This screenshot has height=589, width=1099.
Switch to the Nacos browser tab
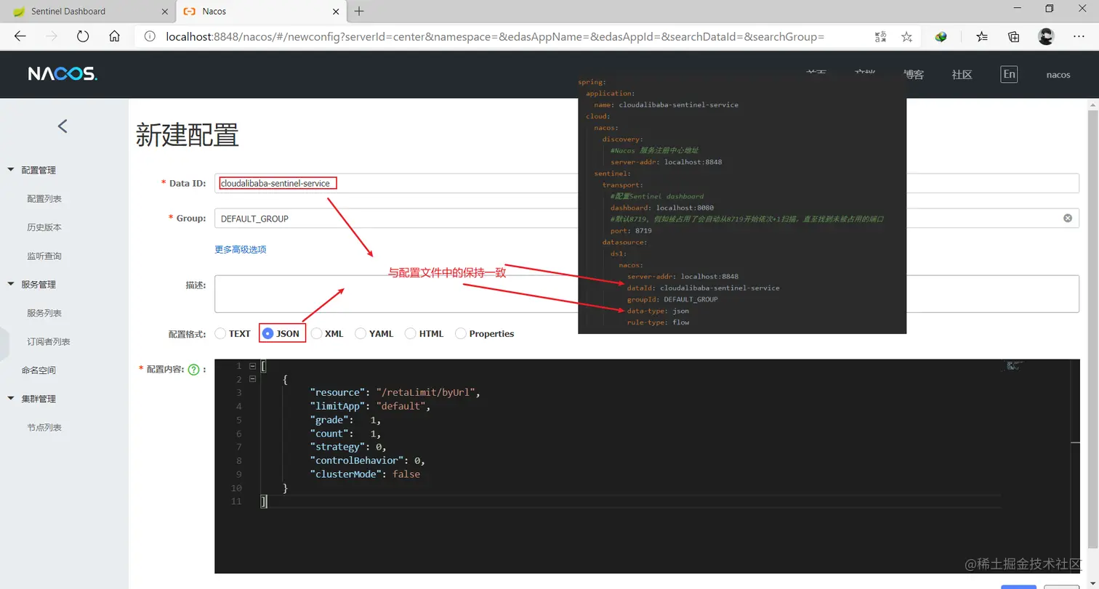click(x=260, y=11)
